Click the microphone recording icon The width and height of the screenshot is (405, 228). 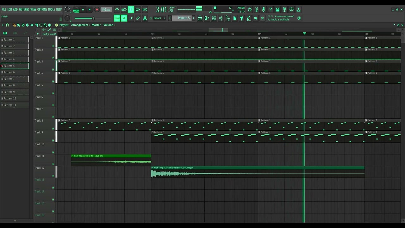pos(264,9)
